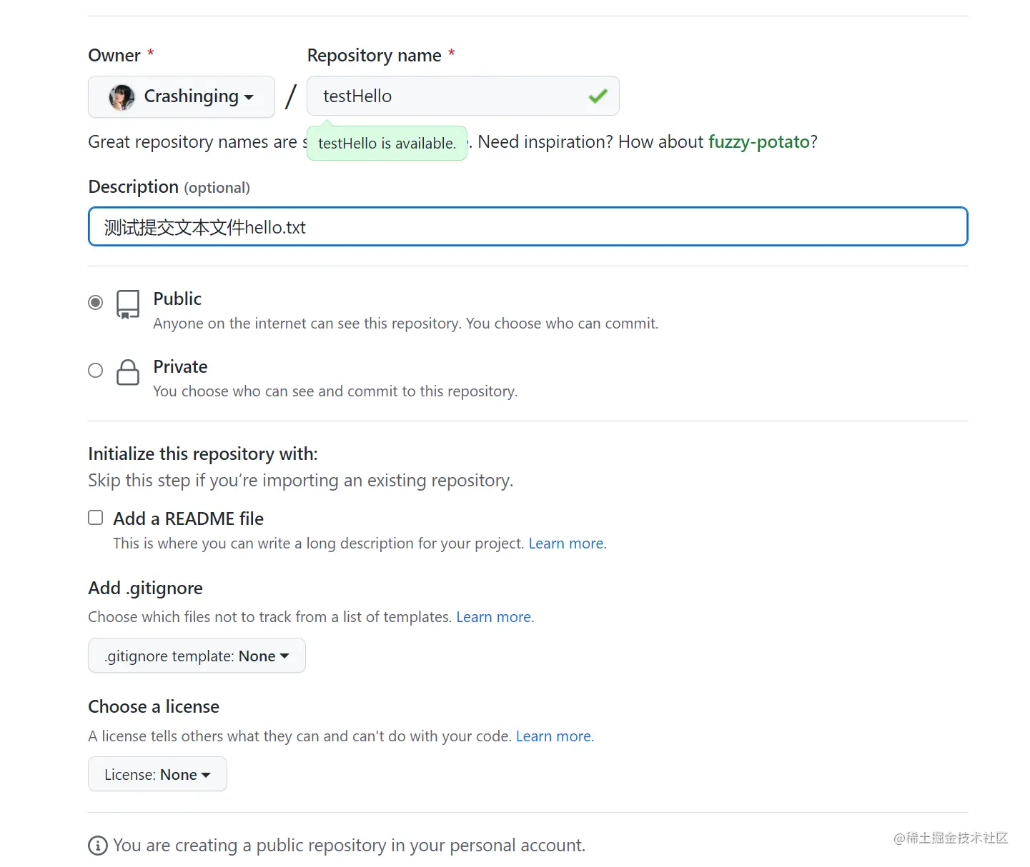Open Learn more link about .gitignore templates
1030x867 pixels.
[x=494, y=617]
